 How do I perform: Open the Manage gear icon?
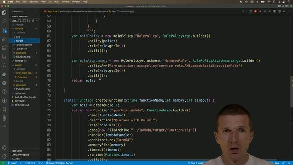tap(4, 156)
